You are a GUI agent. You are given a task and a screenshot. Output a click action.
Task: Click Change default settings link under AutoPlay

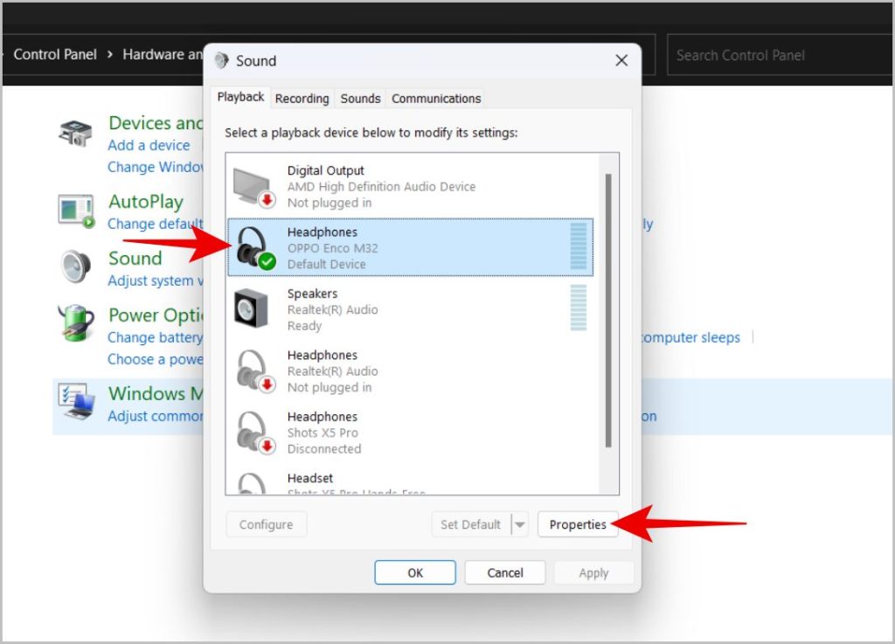coord(156,224)
